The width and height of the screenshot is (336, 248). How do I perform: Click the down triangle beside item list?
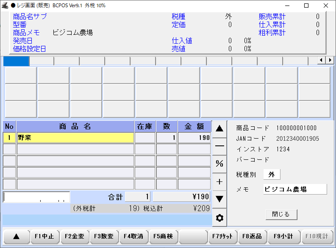[x=219, y=198]
